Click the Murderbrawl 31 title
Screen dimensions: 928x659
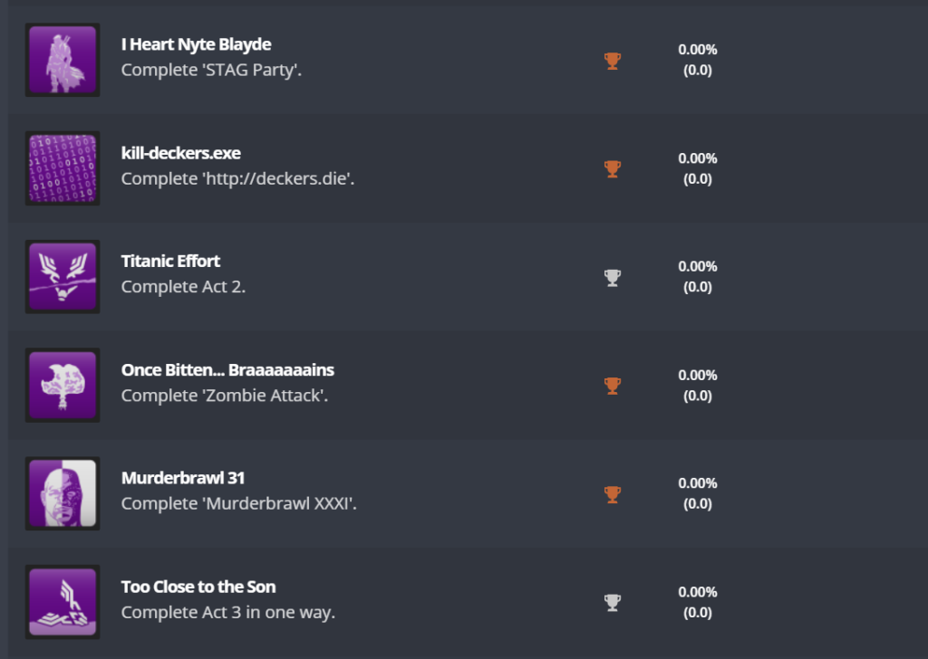click(x=182, y=478)
